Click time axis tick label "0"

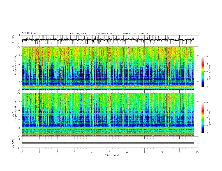tap(22, 152)
